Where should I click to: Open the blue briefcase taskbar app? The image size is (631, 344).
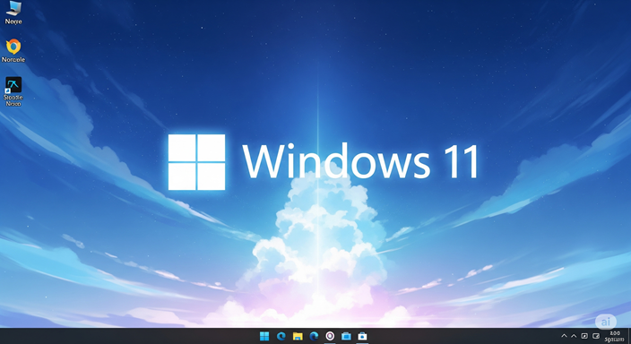tap(346, 336)
